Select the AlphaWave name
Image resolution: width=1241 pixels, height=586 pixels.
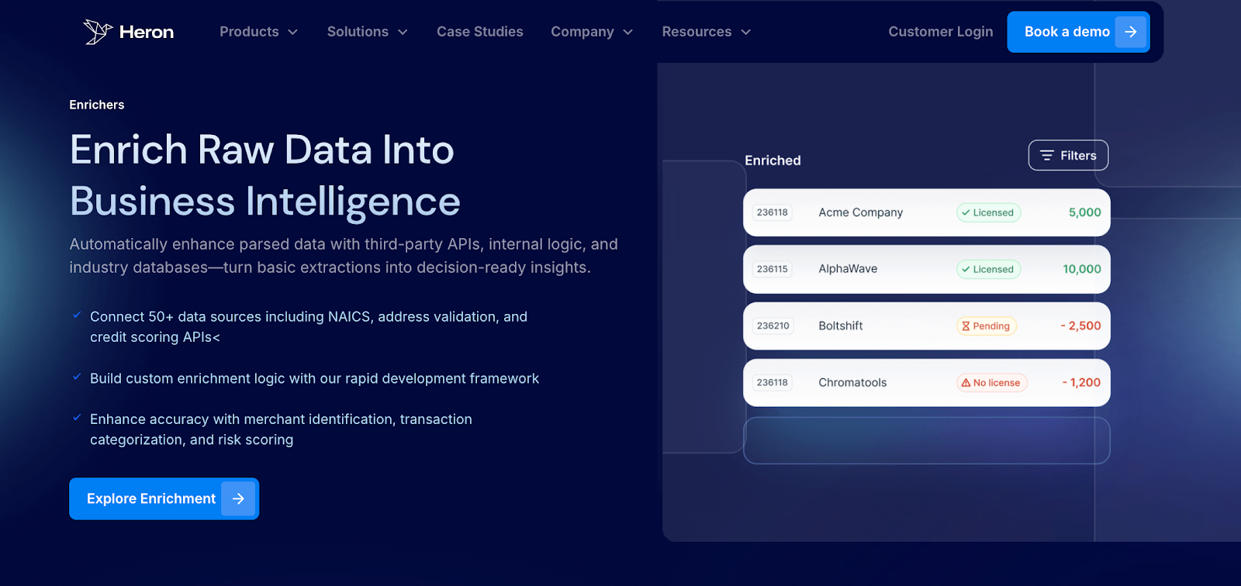pyautogui.click(x=848, y=269)
